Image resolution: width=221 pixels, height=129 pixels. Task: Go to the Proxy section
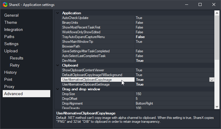[x=9, y=87]
